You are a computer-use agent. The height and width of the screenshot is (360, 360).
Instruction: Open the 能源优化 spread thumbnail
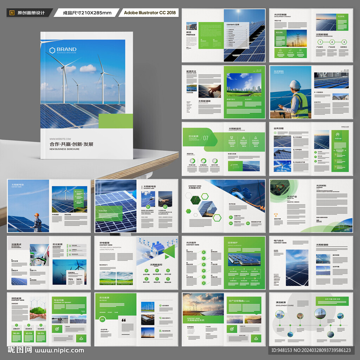pos(224,92)
